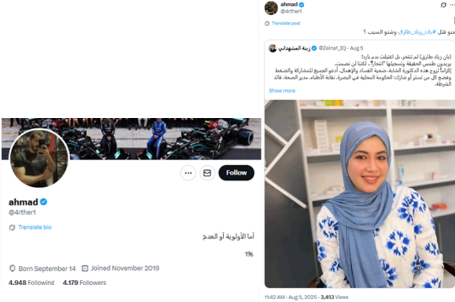Open the woman in blue hijab photo
The height and width of the screenshot is (302, 455).
359,194
